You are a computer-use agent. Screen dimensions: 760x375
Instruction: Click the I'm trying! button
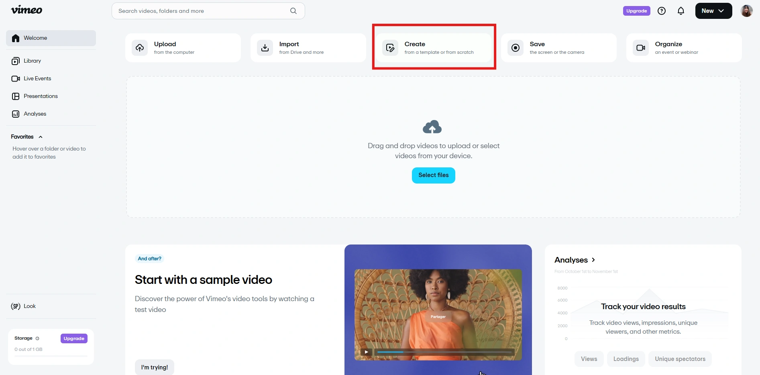click(x=155, y=367)
